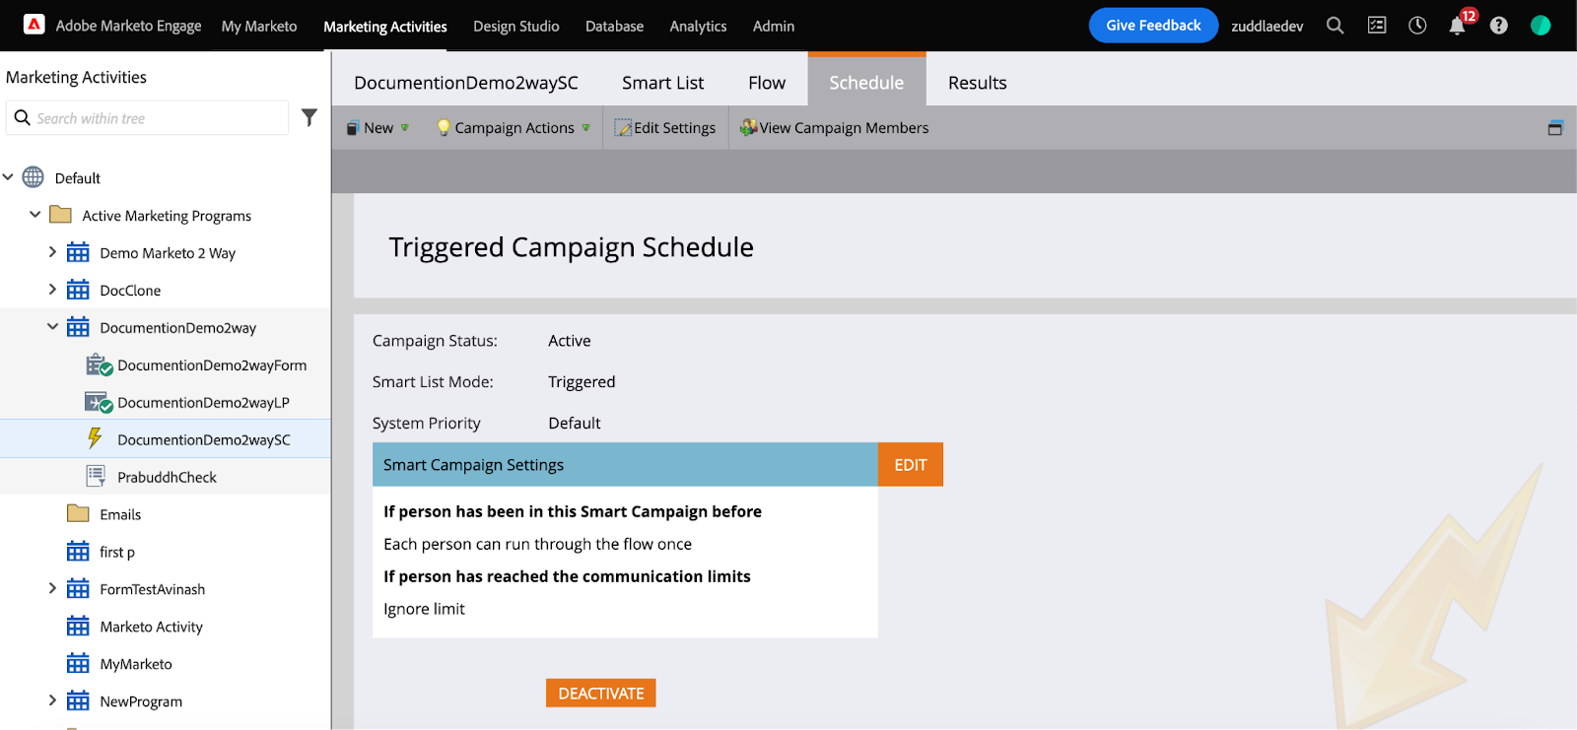The image size is (1577, 730).
Task: Open the Admin section
Action: [x=774, y=27]
